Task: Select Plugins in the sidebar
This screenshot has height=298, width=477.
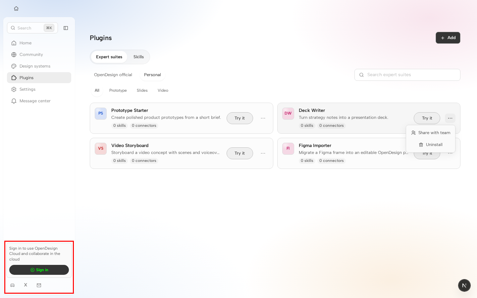Action: 39,78
